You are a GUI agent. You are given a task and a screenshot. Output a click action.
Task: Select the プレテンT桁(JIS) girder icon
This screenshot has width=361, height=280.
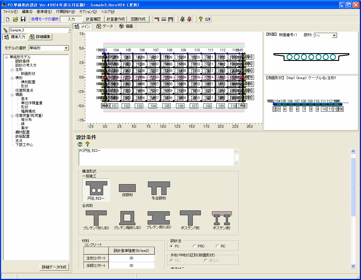[96, 220]
